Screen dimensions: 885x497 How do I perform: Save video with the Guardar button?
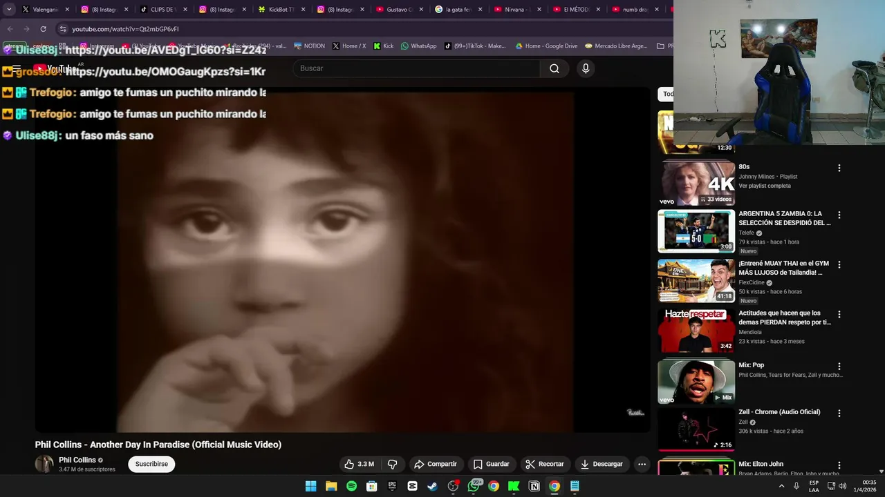(491, 464)
